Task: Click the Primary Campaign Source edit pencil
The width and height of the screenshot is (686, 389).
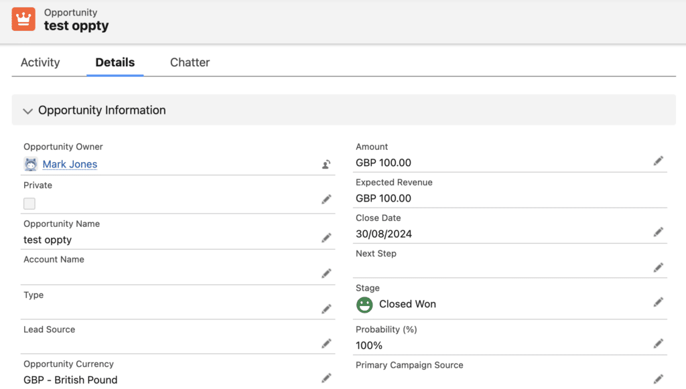Action: 659,379
